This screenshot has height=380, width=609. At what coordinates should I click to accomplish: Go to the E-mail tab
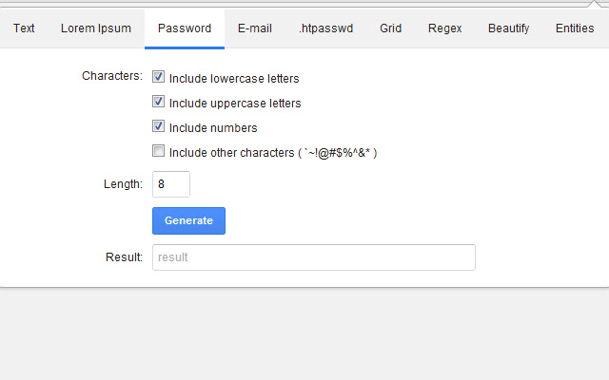[255, 28]
